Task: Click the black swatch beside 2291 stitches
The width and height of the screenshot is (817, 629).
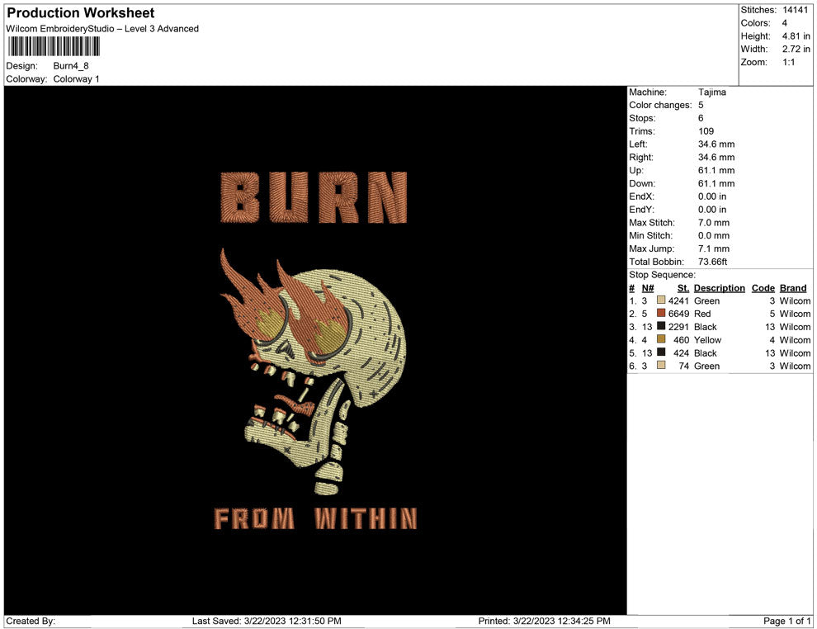Action: point(661,326)
